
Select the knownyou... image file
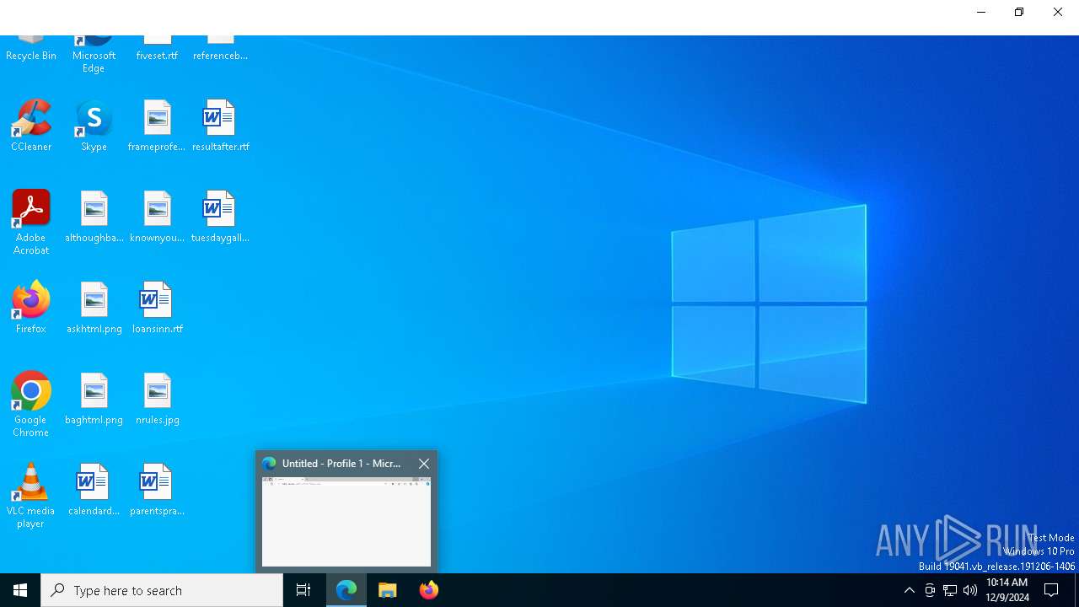click(157, 217)
